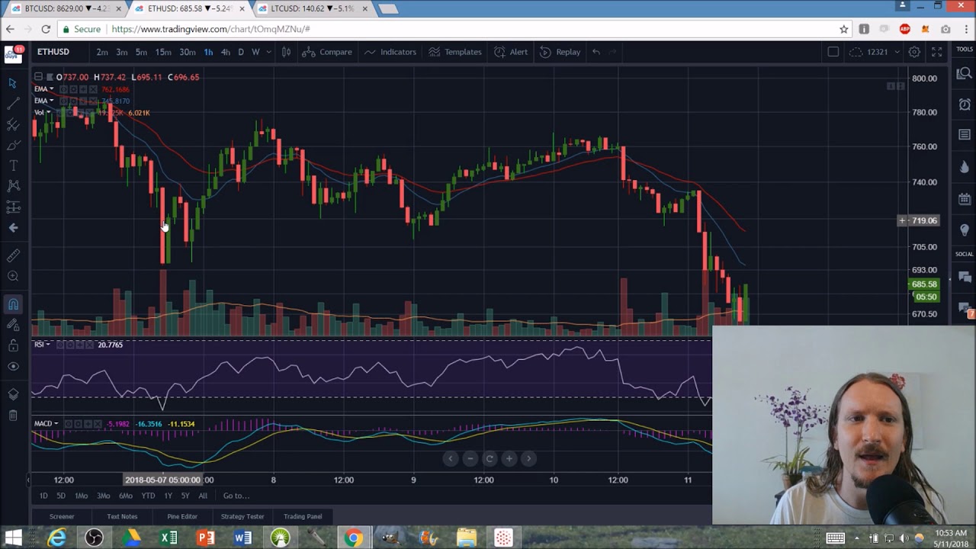Select the text annotation tool
This screenshot has width=976, height=549.
[13, 165]
